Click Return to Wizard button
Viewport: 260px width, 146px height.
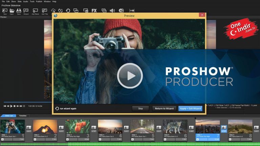pyautogui.click(x=164, y=108)
